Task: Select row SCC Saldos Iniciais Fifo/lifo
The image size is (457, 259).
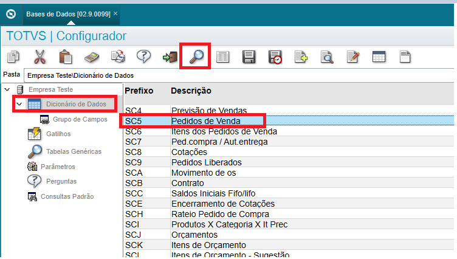Action: (x=289, y=193)
